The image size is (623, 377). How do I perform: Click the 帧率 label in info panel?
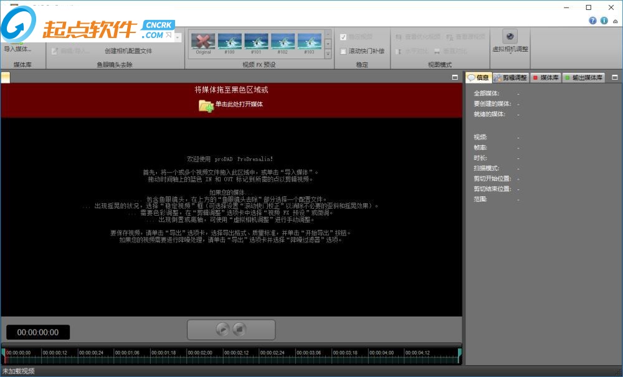480,148
